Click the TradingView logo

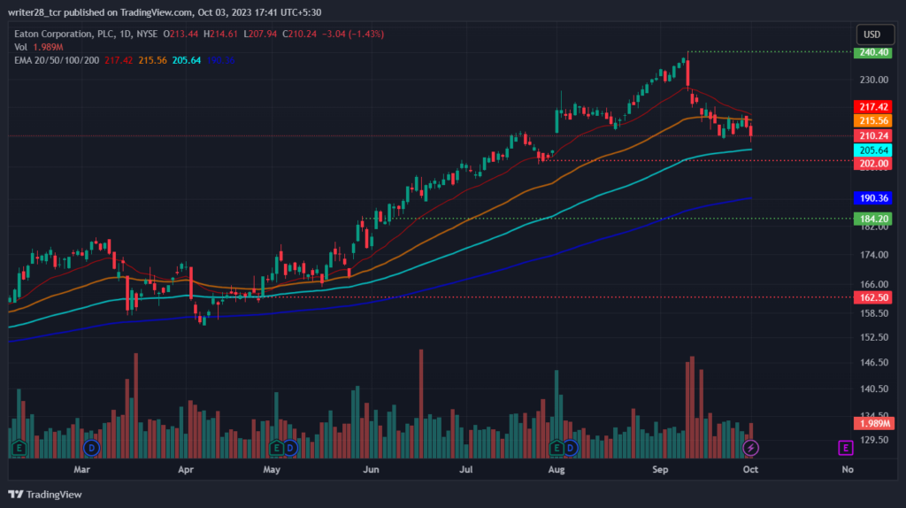click(x=45, y=494)
